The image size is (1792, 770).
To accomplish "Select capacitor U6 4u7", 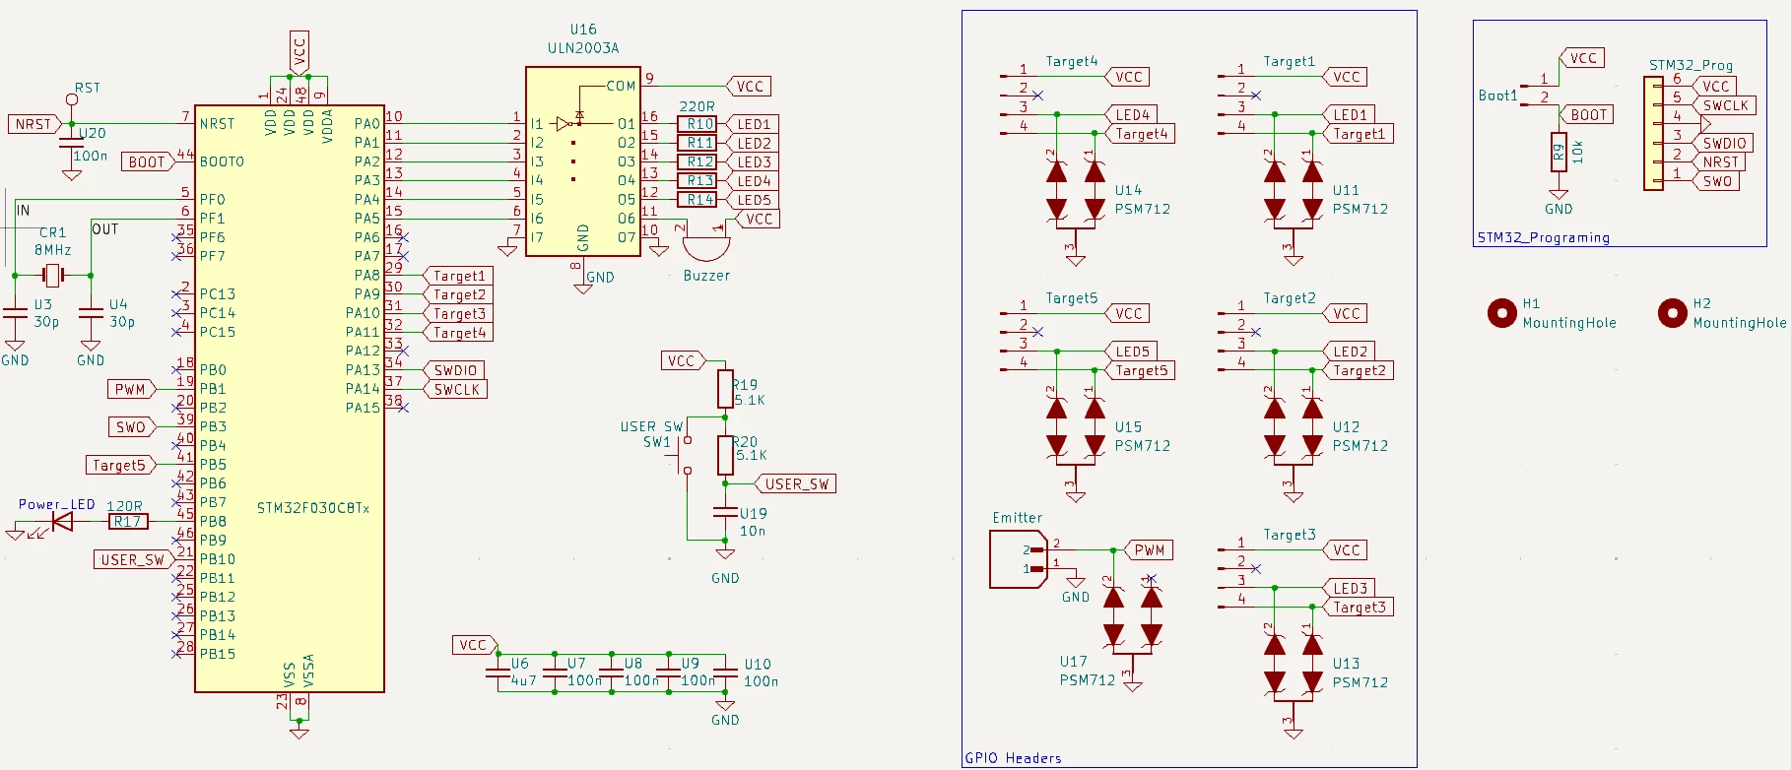I will tap(498, 673).
